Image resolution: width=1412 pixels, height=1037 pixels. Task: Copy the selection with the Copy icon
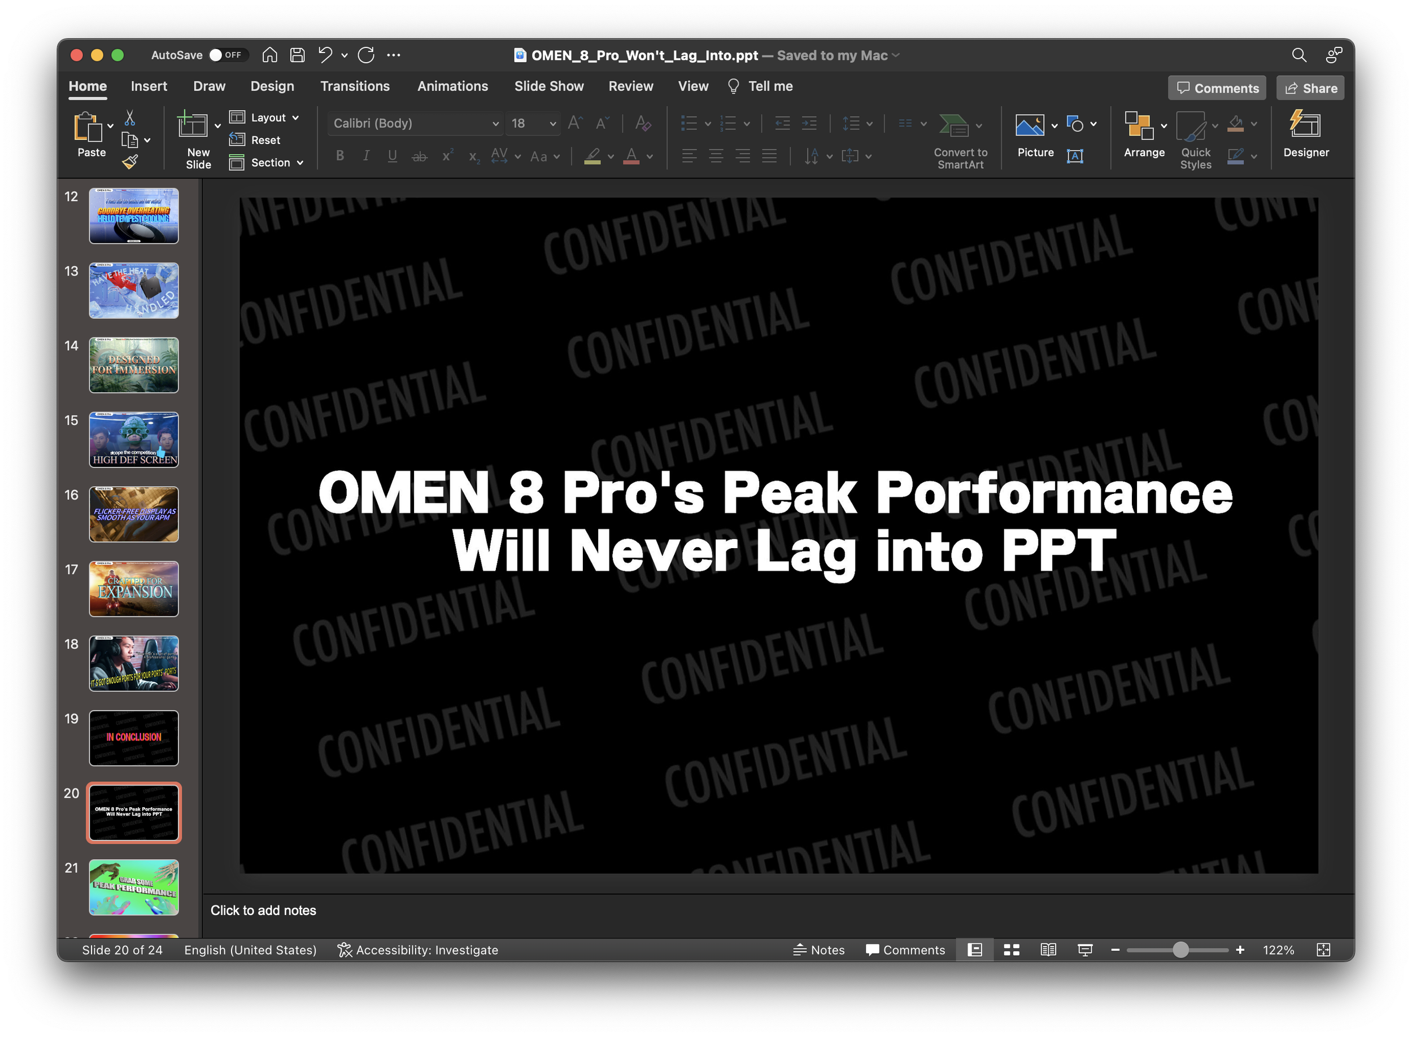point(130,140)
